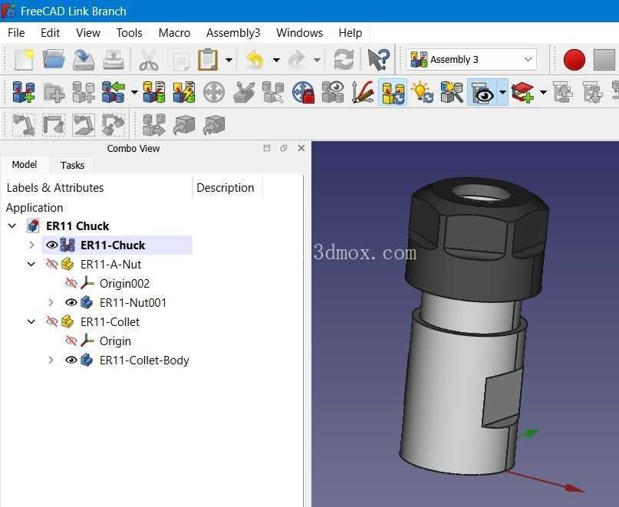Start macro recording with the red circle
Viewport: 619px width, 507px height.
[x=575, y=60]
